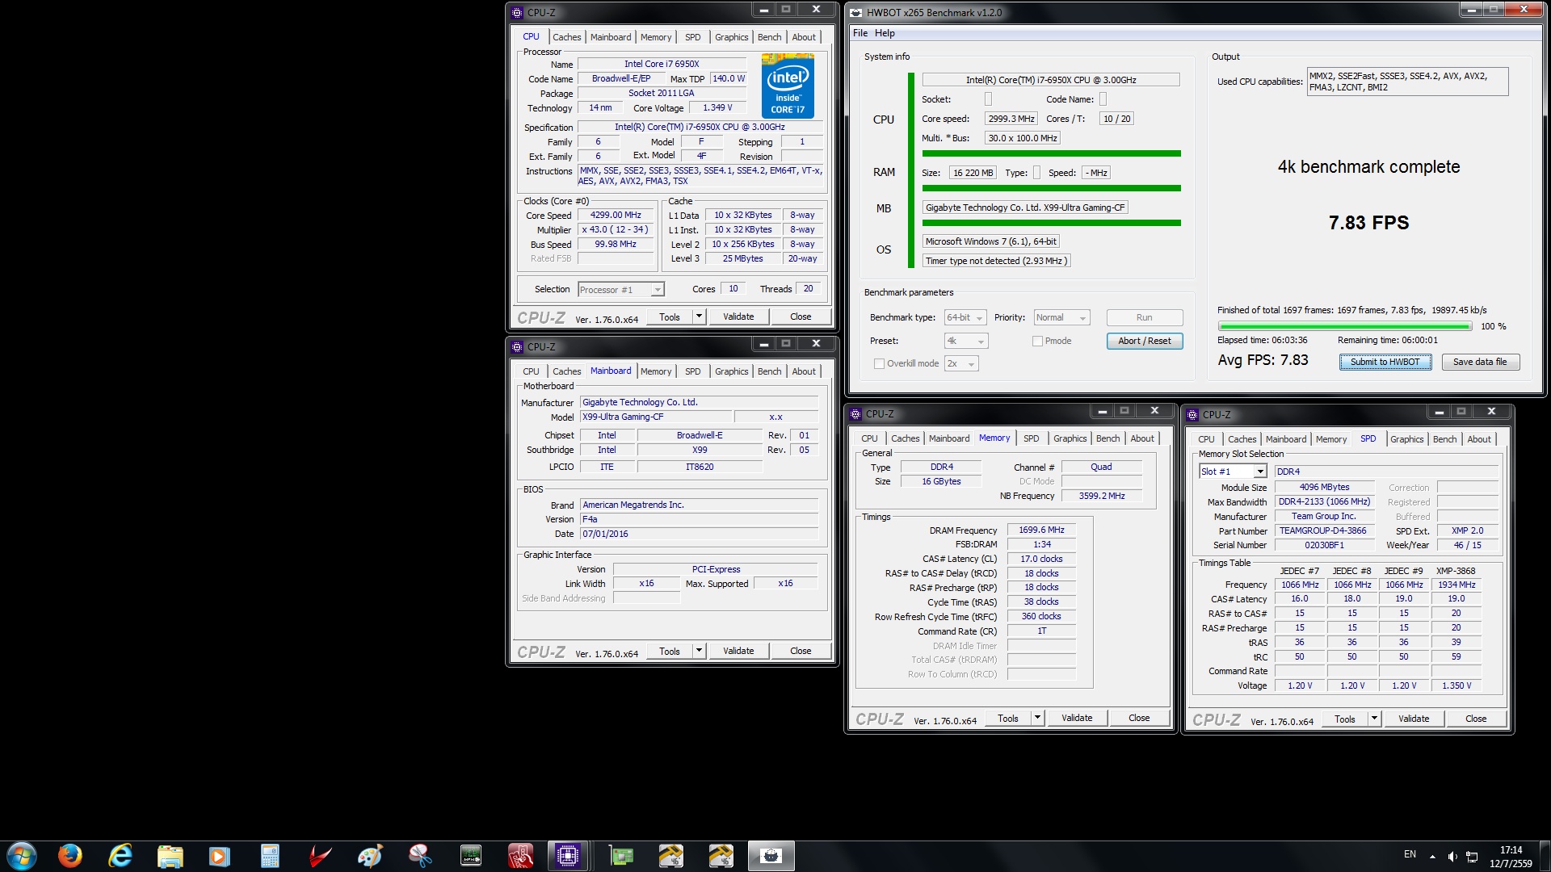Viewport: 1551px width, 872px height.
Task: Switch to HWBOT x265 Benchmark taskbar button
Action: tap(771, 856)
